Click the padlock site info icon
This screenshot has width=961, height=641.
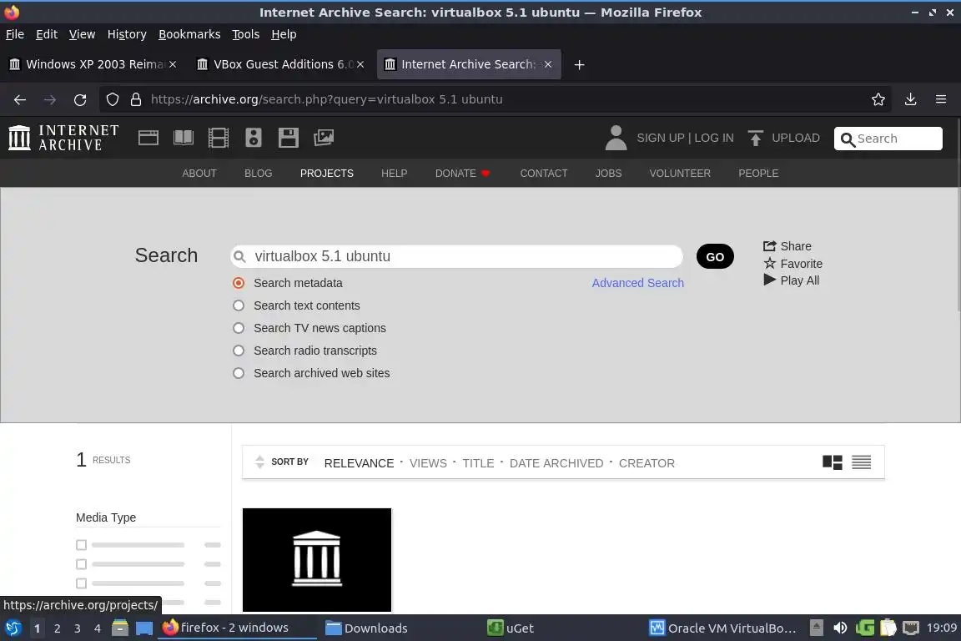(x=136, y=99)
